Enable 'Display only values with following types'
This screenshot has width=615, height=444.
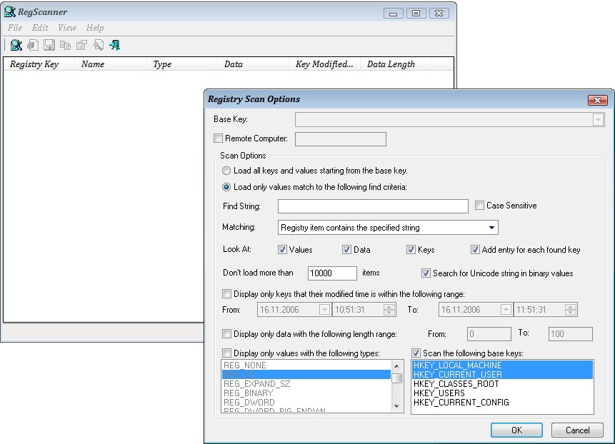[x=226, y=353]
